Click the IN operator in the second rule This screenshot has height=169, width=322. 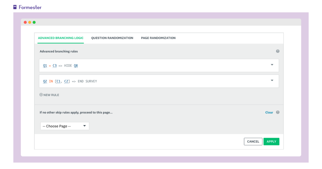tap(51, 81)
